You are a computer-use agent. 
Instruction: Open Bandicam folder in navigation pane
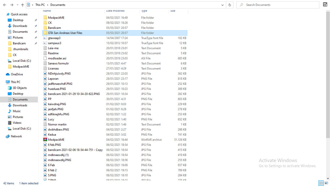tap(19, 43)
